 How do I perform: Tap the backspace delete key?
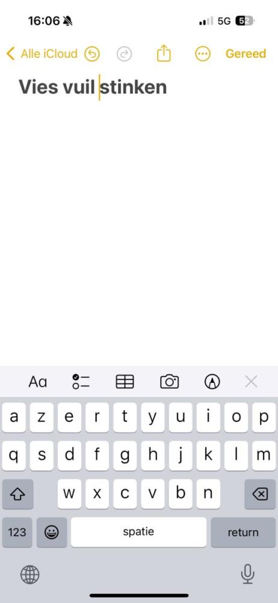pos(261,494)
